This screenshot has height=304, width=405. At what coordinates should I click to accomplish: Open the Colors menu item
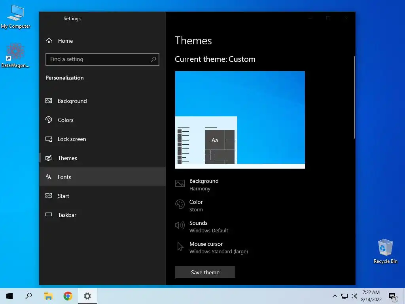[x=102, y=120]
